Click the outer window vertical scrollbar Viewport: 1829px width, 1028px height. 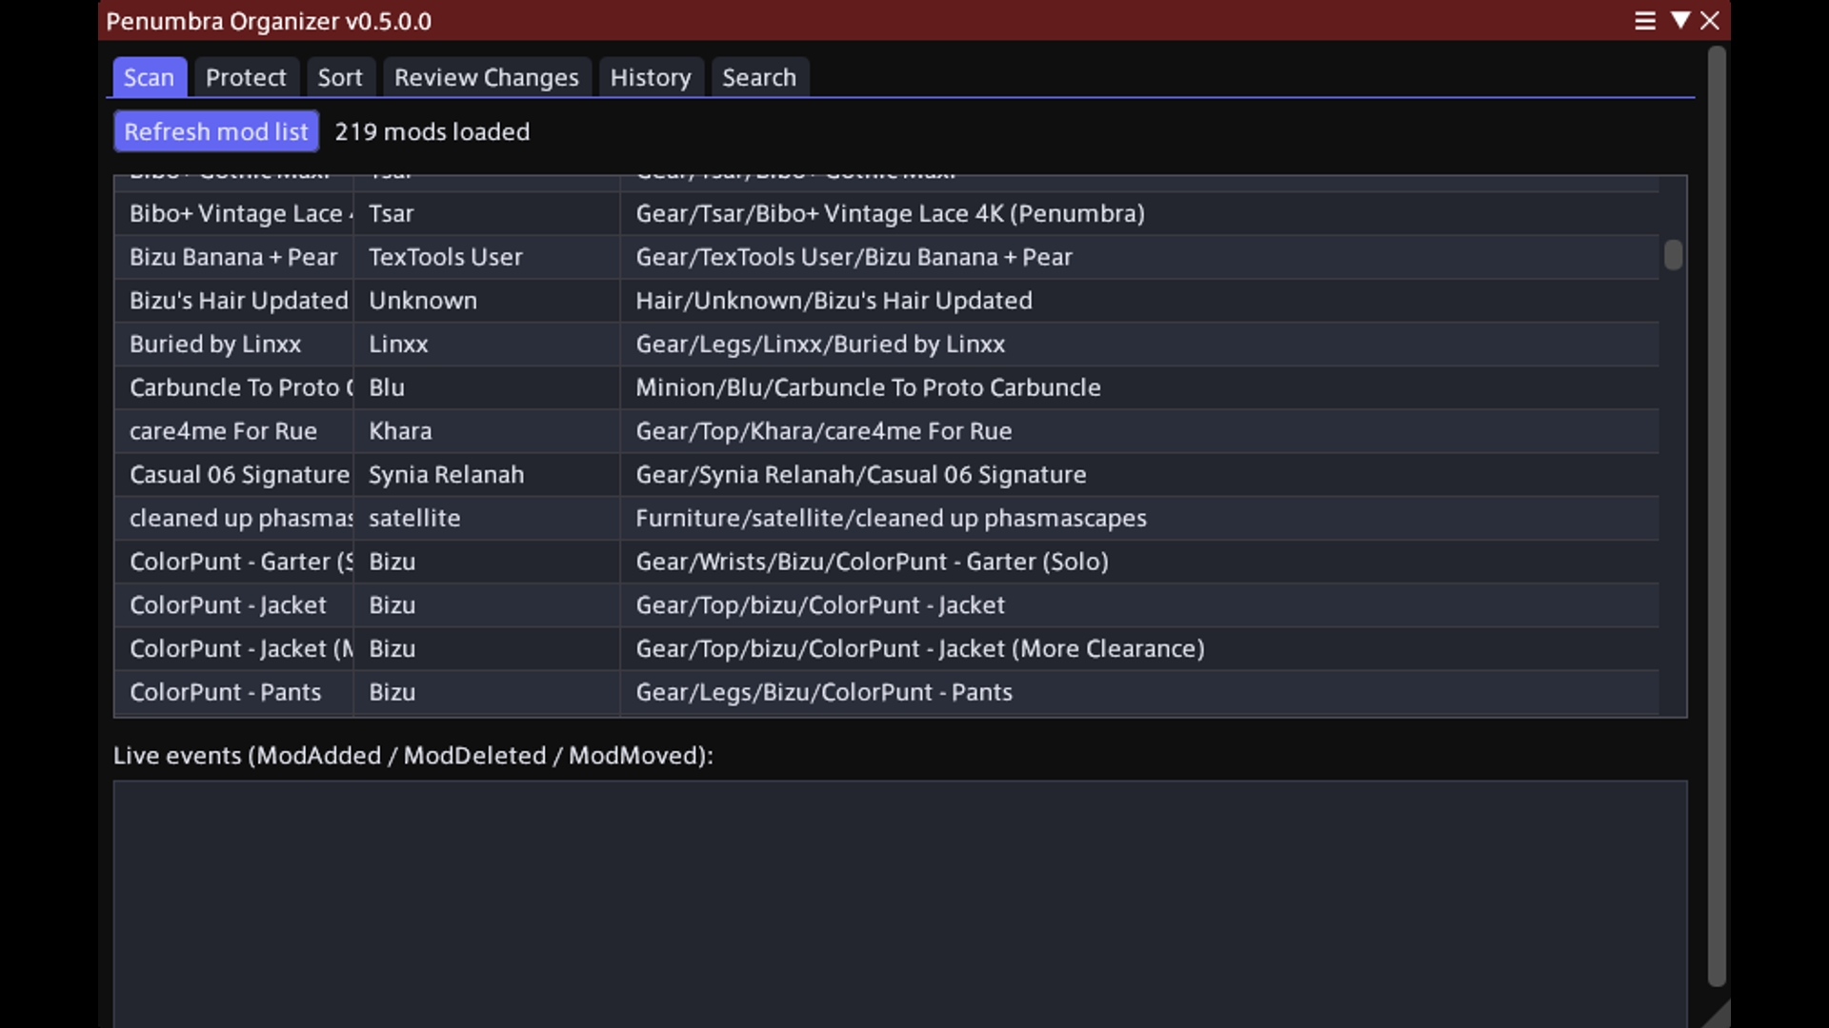(1717, 517)
